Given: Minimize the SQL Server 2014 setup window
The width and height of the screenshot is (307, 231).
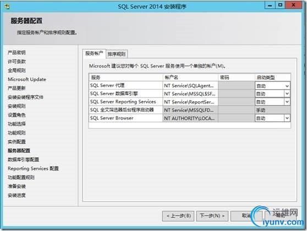Looking at the screenshot, I should [x=270, y=5].
